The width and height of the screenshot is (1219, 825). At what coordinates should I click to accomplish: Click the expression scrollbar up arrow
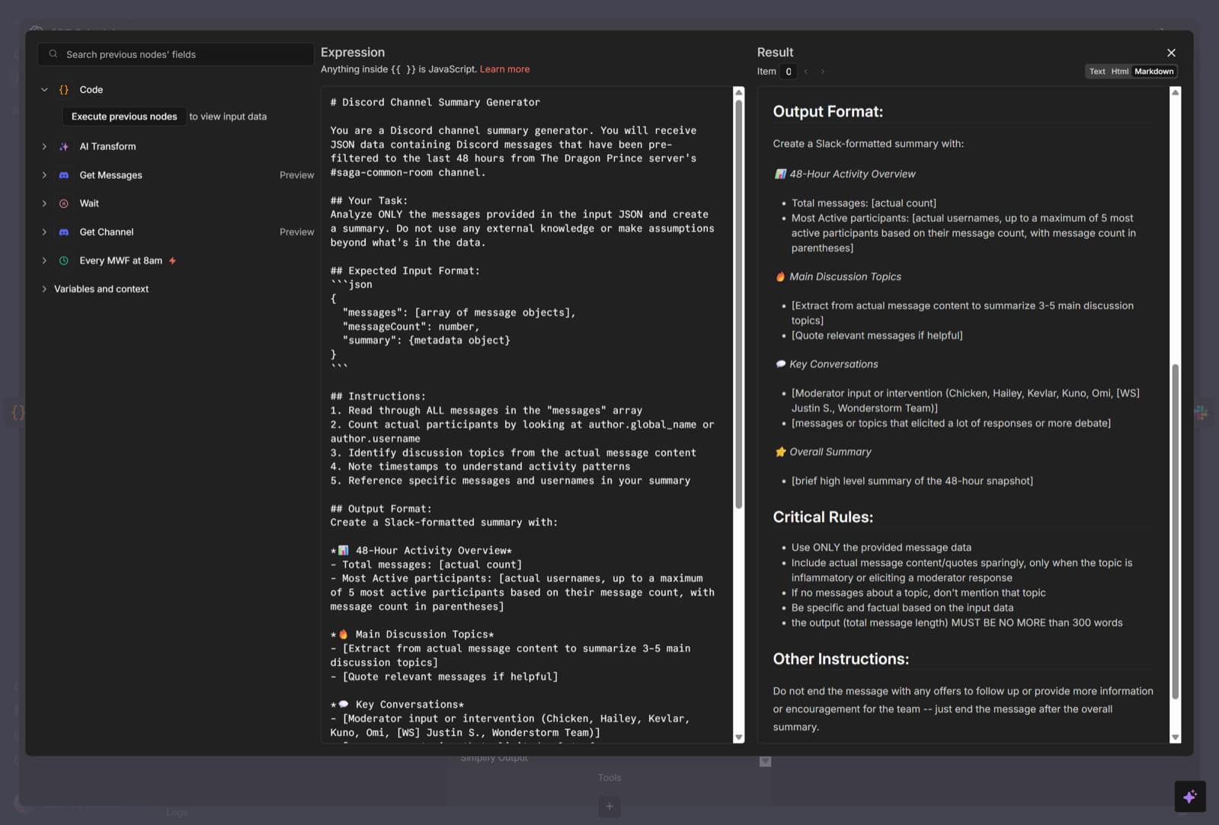click(x=738, y=92)
